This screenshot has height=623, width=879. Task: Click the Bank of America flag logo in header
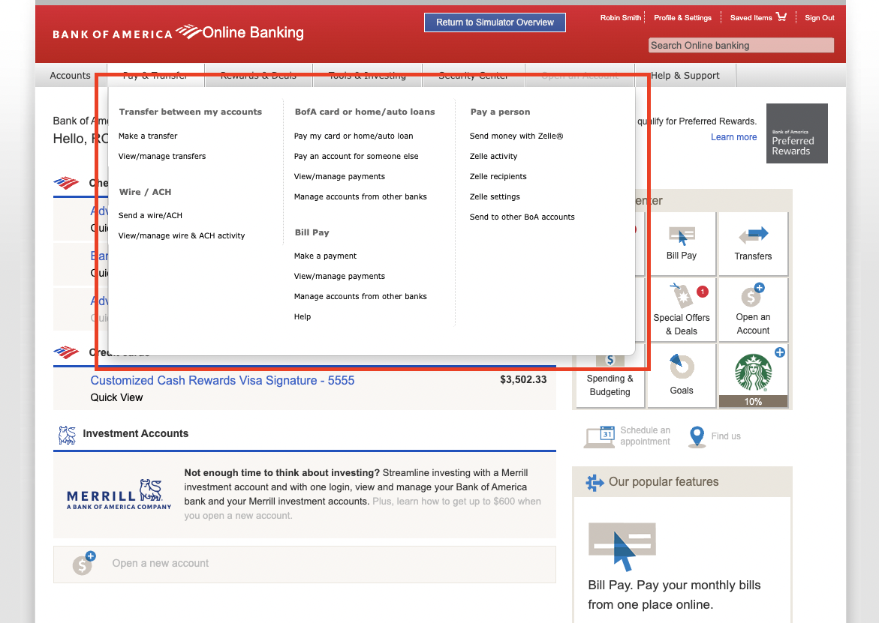click(x=188, y=31)
